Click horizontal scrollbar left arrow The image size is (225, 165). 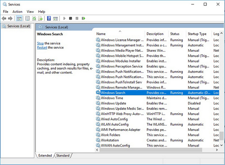click(97, 150)
